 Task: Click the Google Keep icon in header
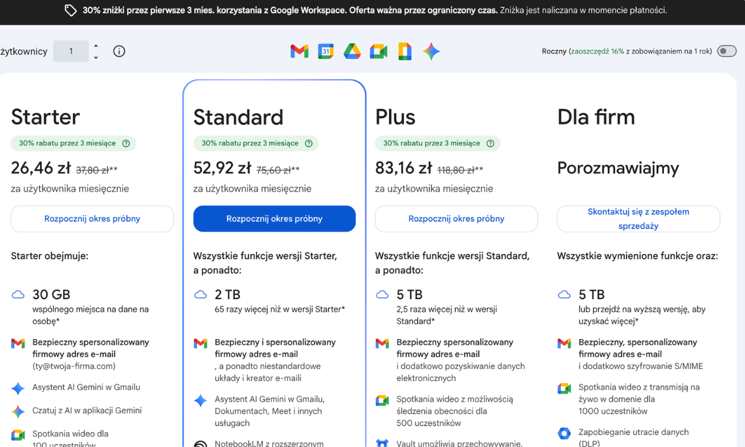405,51
